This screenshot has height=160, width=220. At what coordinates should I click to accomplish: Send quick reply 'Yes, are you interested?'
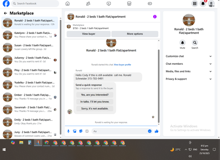[95, 95]
